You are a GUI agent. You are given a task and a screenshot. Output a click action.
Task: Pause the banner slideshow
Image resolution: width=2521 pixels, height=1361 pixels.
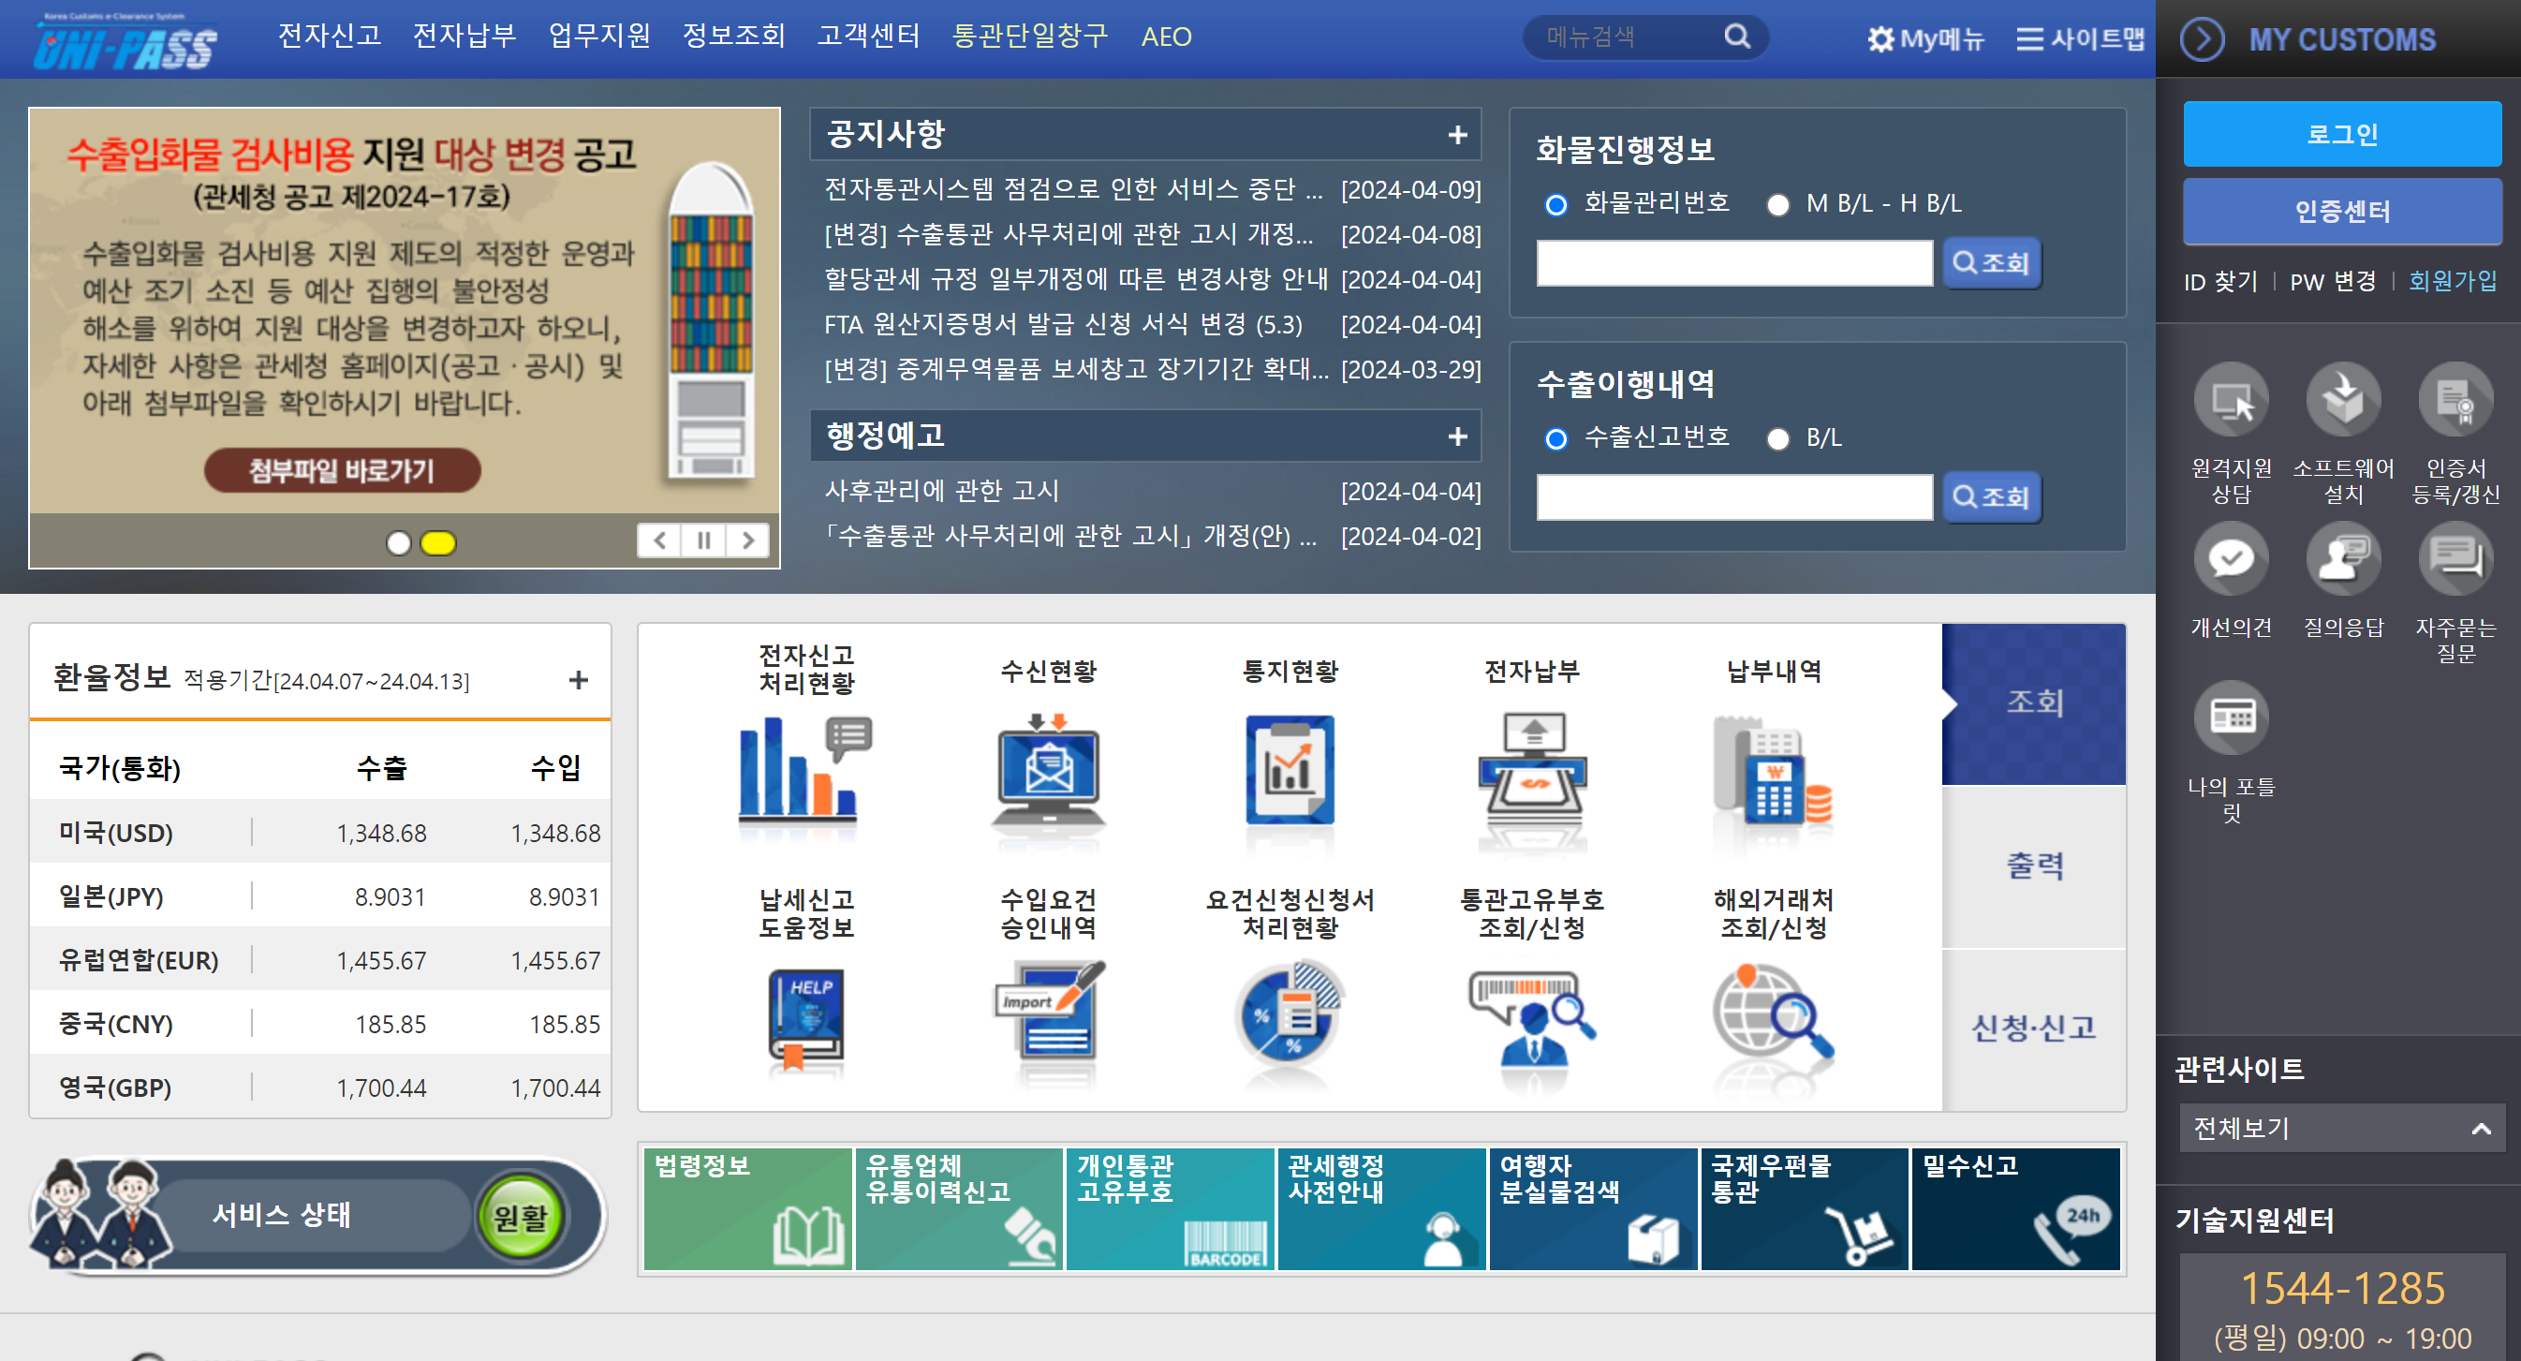(703, 540)
